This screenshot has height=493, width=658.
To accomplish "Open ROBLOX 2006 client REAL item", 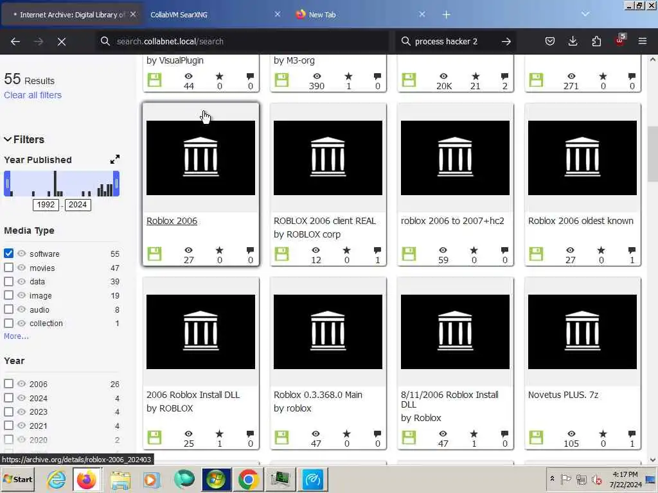I will pos(325,221).
